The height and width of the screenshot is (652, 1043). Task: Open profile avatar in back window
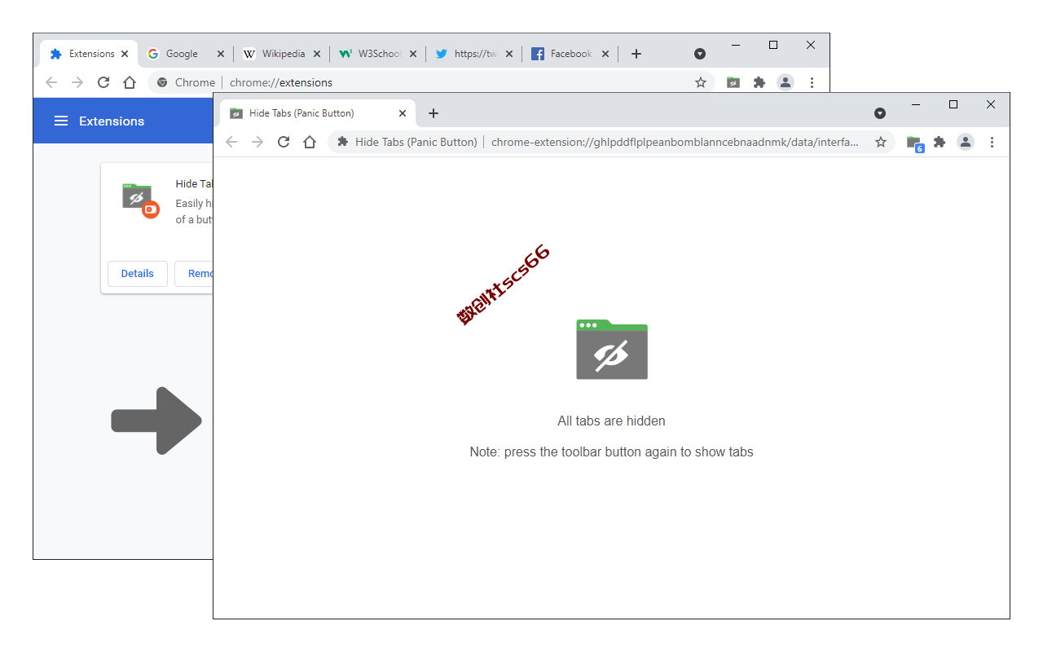(x=786, y=82)
